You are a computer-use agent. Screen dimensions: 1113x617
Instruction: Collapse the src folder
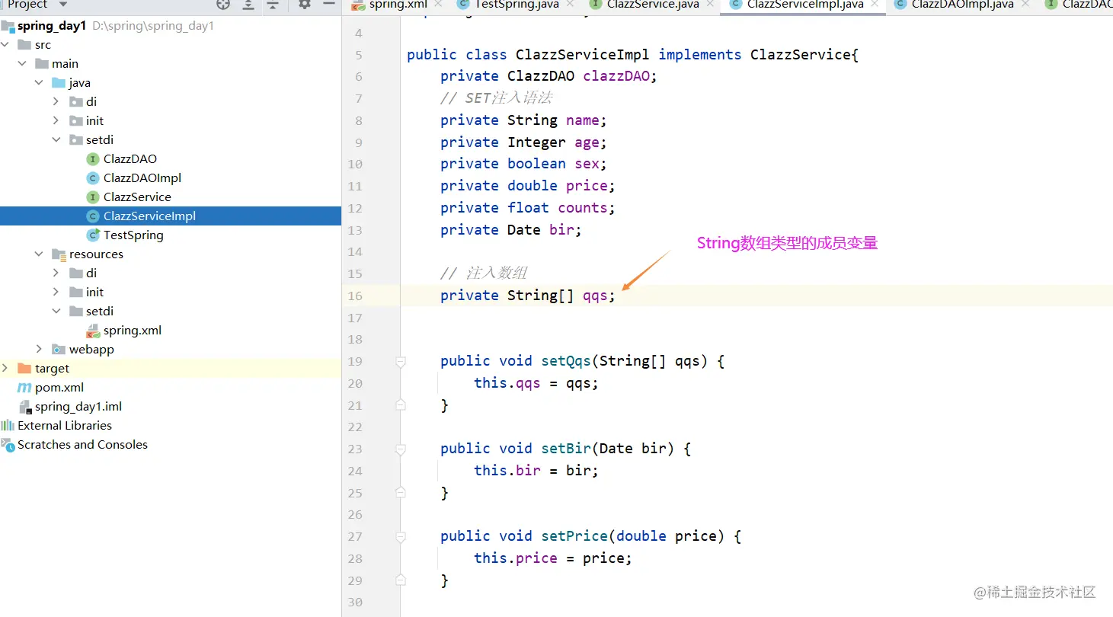pos(5,45)
